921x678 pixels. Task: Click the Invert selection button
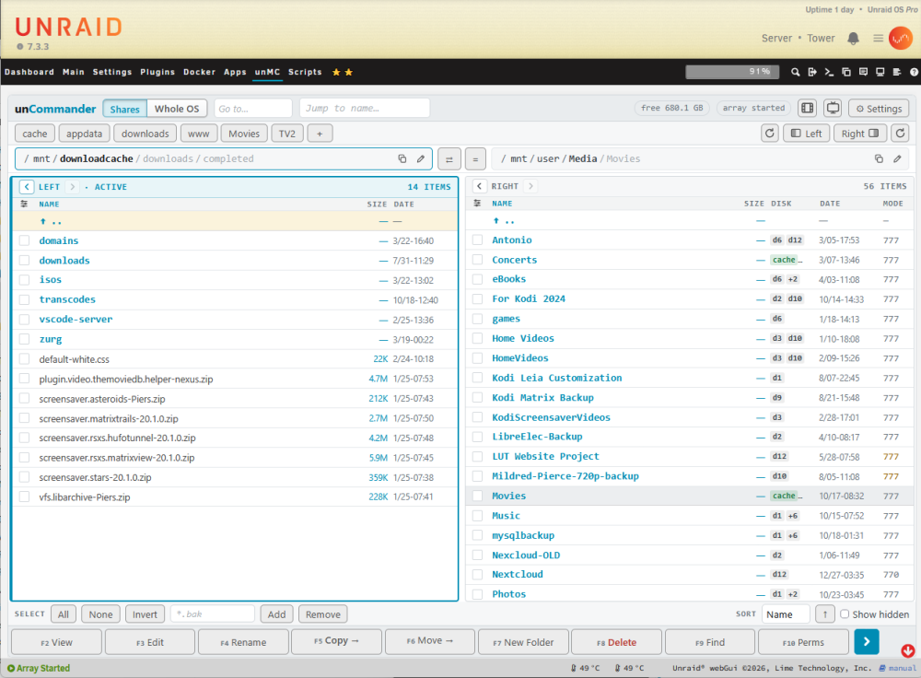[x=145, y=614]
